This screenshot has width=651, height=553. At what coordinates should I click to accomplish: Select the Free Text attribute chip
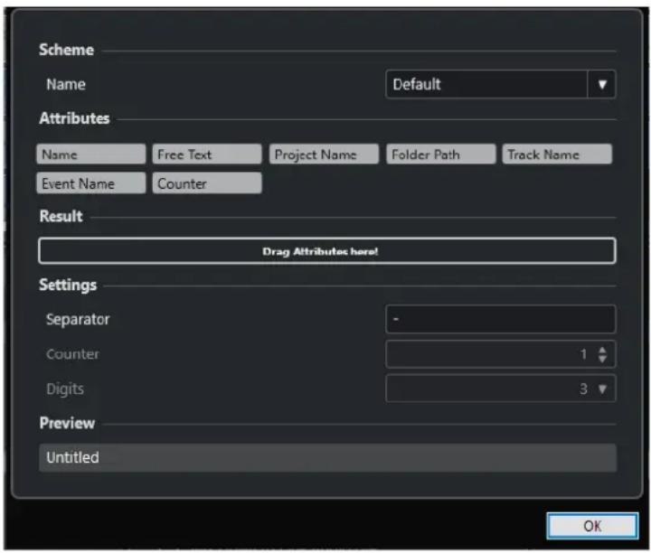(207, 155)
